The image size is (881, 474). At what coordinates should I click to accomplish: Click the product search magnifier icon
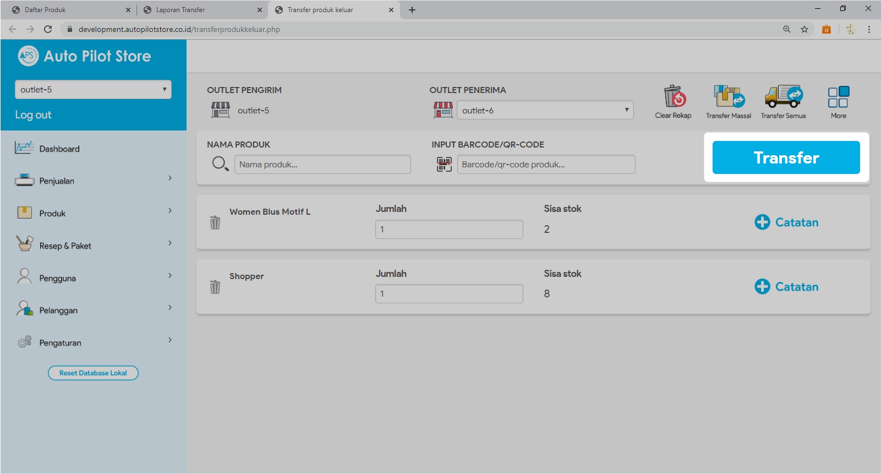coord(220,164)
